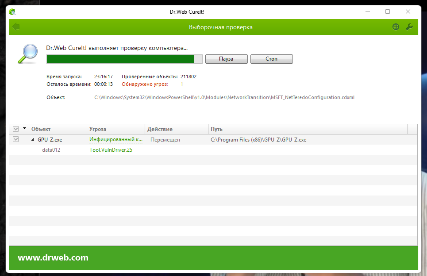Click the green back arrow icon
This screenshot has height=276, width=427.
click(x=16, y=27)
